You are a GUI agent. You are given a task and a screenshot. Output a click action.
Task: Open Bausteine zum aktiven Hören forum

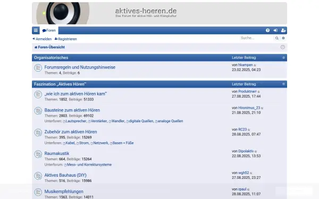coord(72,110)
